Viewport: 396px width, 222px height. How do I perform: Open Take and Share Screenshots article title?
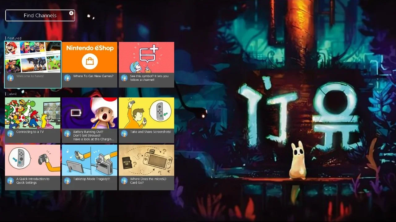150,132
